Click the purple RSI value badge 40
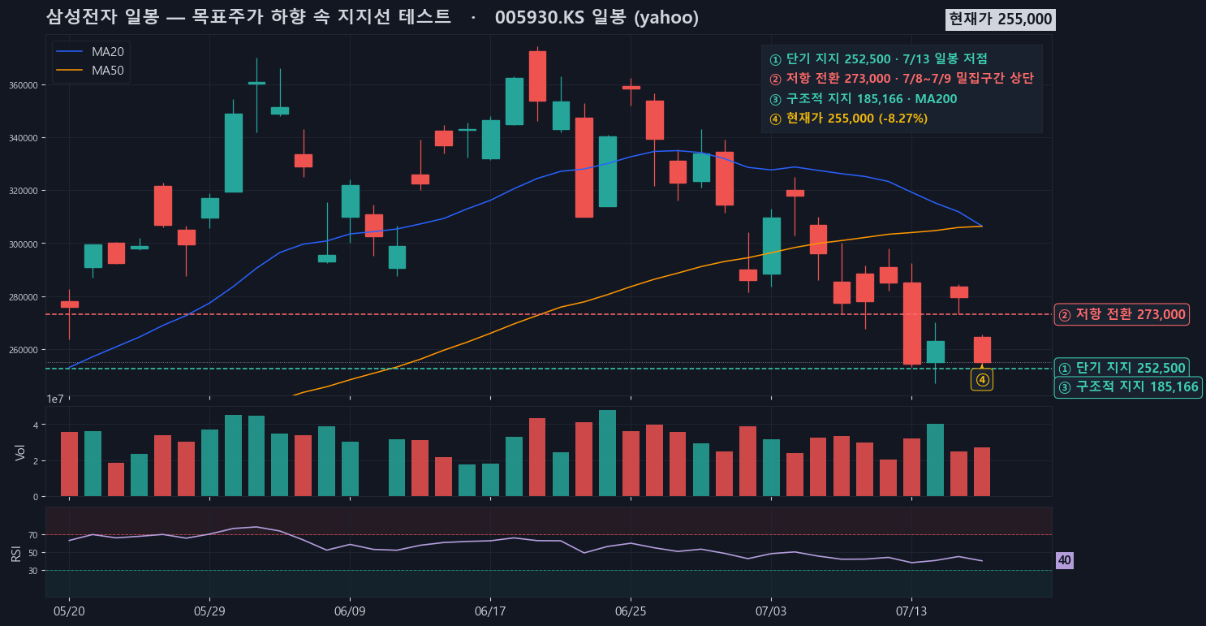This screenshot has width=1206, height=626. point(1064,560)
